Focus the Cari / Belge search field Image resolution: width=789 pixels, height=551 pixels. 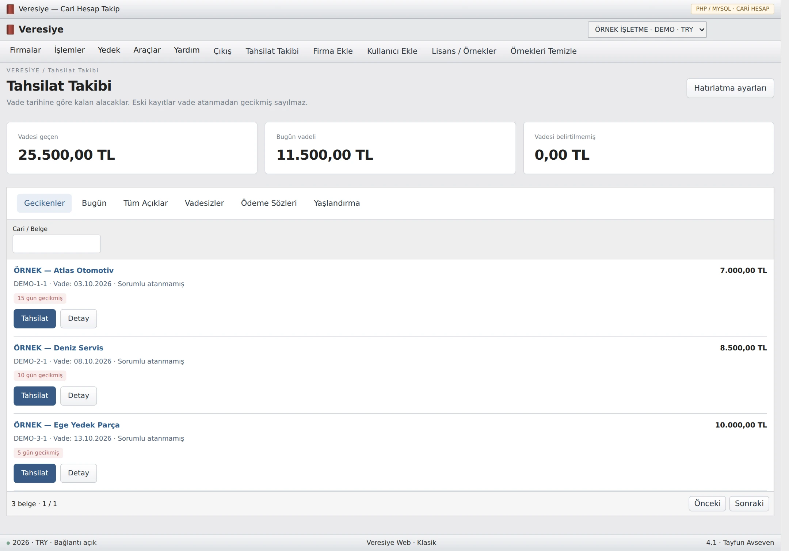coord(57,244)
